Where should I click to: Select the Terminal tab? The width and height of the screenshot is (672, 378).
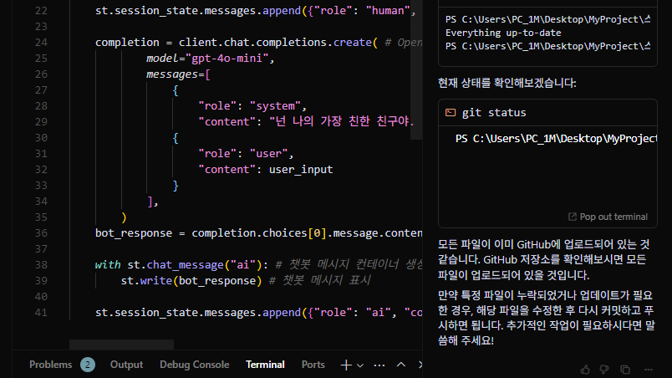tap(265, 365)
